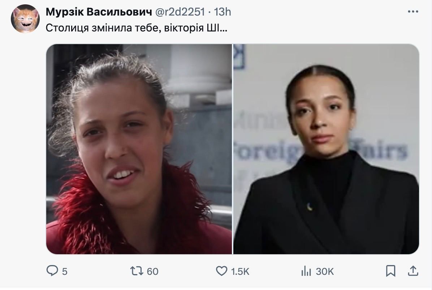
Task: Click the yellow-blue lapel pin in right photo
Action: (310, 207)
